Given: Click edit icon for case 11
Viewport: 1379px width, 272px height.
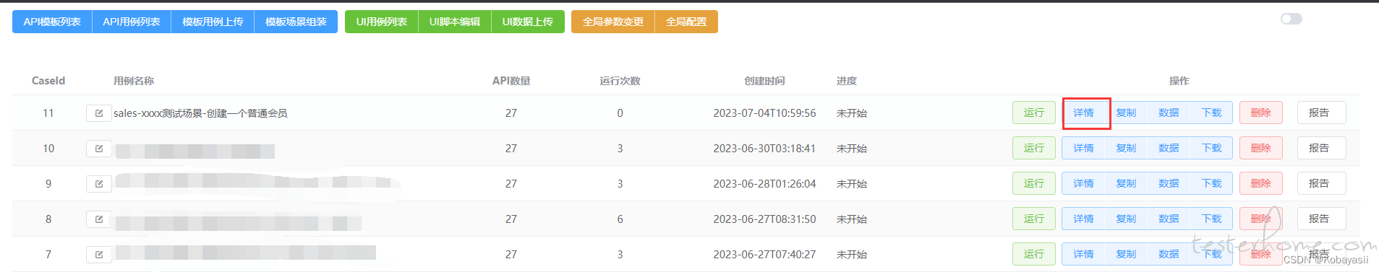Looking at the screenshot, I should tap(99, 113).
